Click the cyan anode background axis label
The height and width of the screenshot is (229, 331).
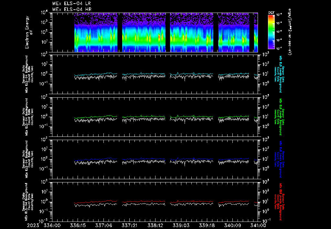pos(279,74)
